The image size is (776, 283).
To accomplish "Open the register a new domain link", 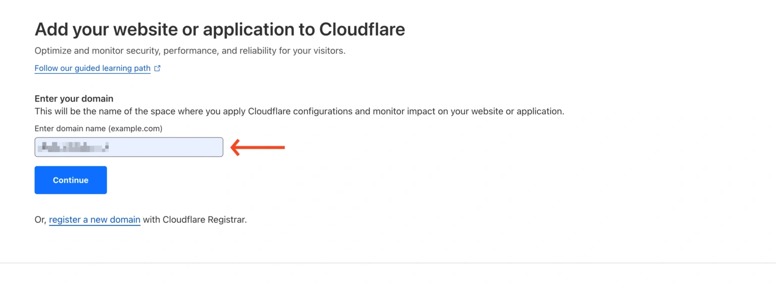I will tap(94, 220).
